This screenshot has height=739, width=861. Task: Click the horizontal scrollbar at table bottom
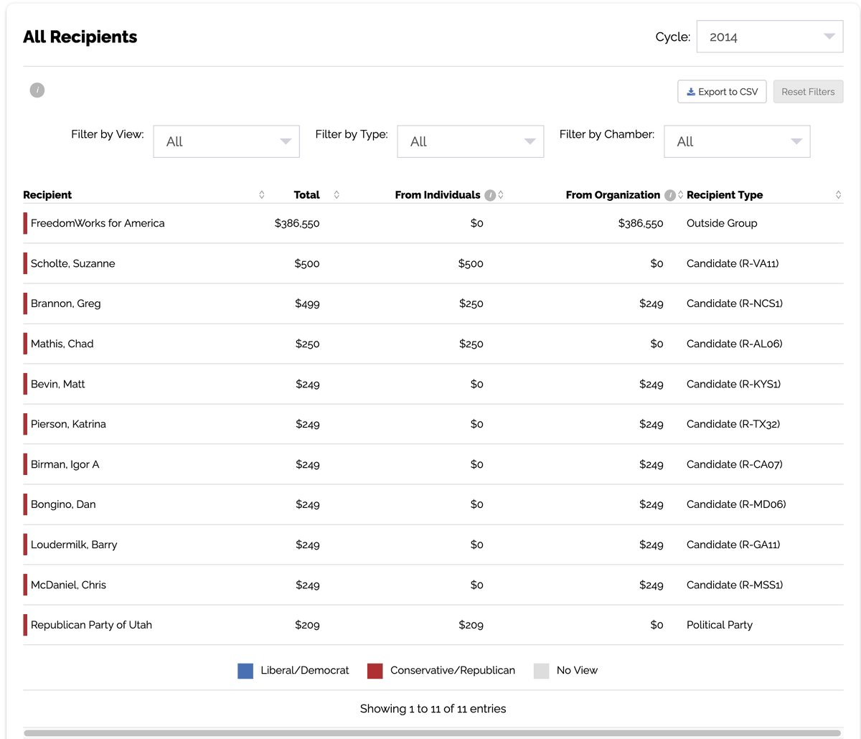432,733
